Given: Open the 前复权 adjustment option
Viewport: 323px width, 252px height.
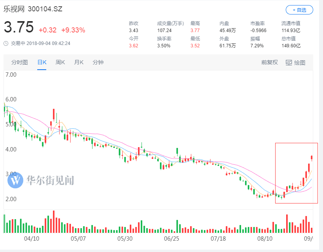Looking at the screenshot, I should (269, 62).
